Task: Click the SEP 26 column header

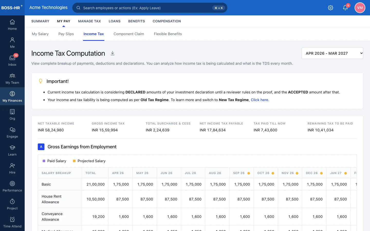Action: pos(242,173)
